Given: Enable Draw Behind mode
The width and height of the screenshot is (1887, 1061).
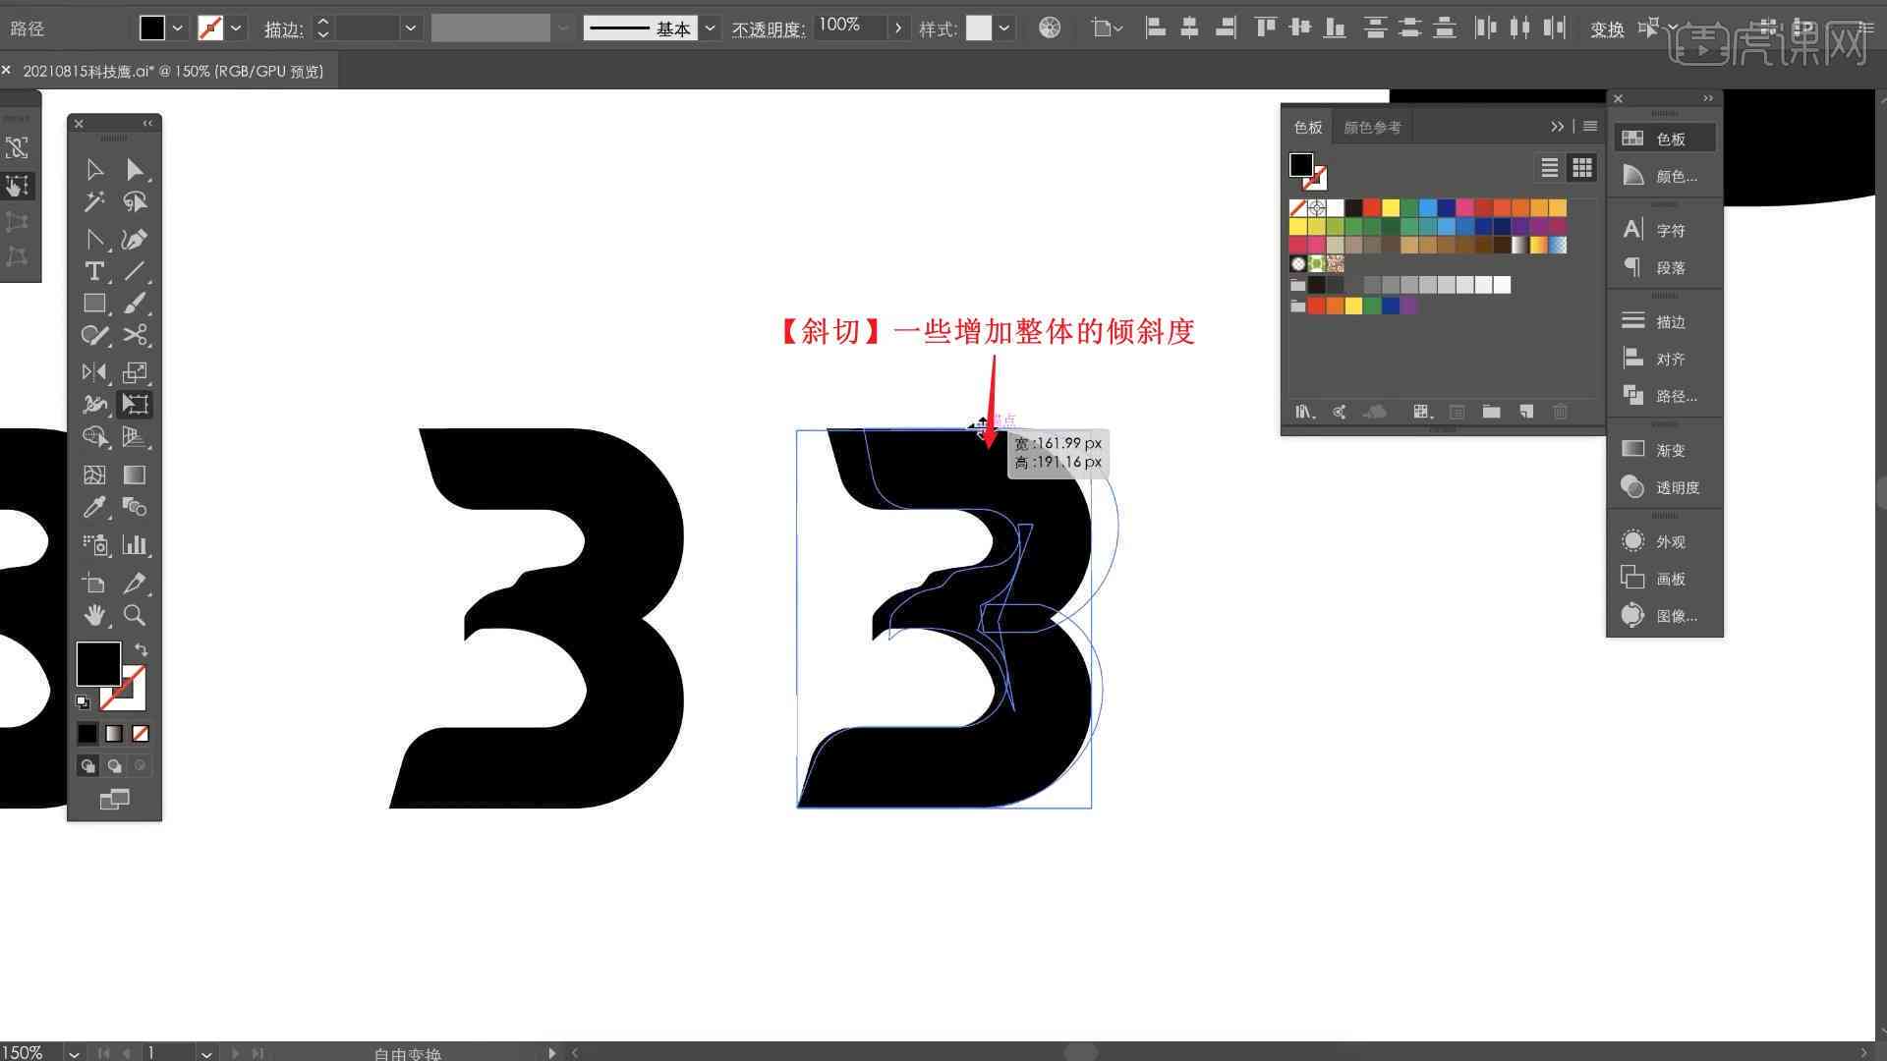Looking at the screenshot, I should (114, 766).
